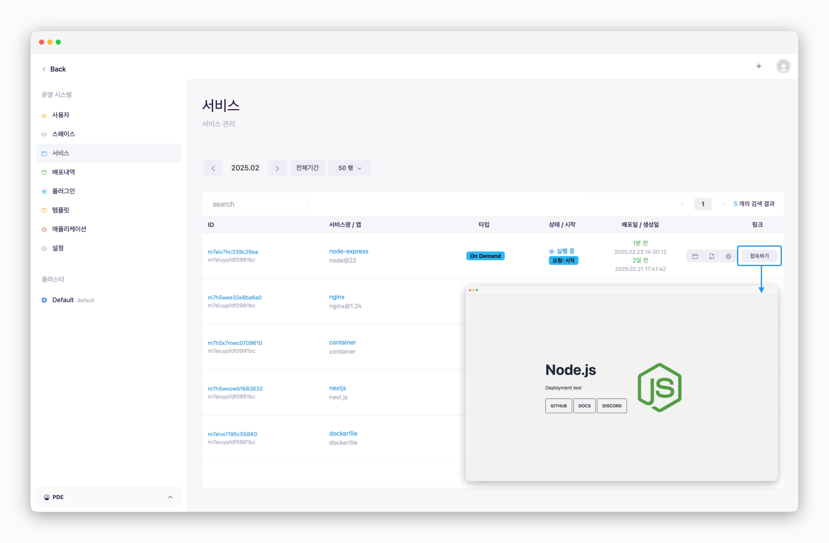Image resolution: width=829 pixels, height=543 pixels.
Task: Select page 1 in pagination
Action: 703,204
